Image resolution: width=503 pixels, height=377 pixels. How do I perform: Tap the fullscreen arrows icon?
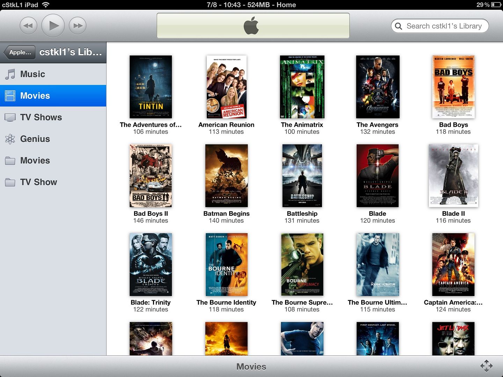(x=486, y=366)
